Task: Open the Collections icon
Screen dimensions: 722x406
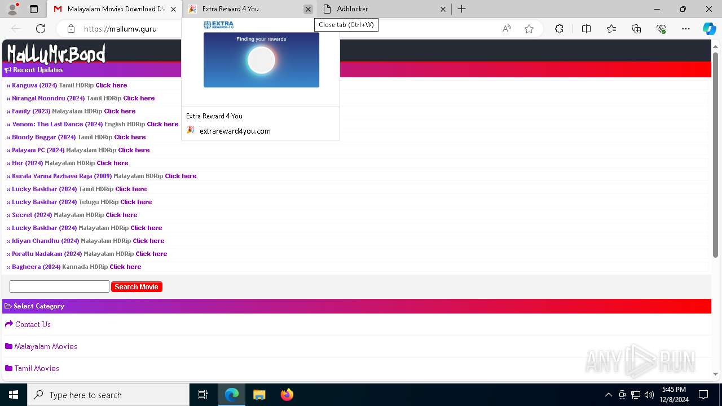Action: 636,29
